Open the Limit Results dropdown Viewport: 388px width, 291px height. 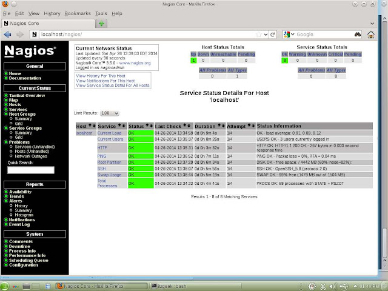click(110, 113)
